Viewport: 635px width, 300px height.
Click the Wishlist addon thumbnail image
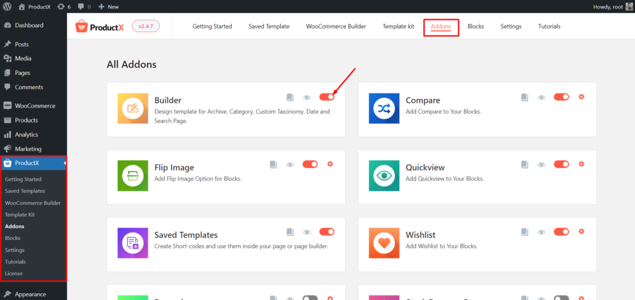(384, 243)
